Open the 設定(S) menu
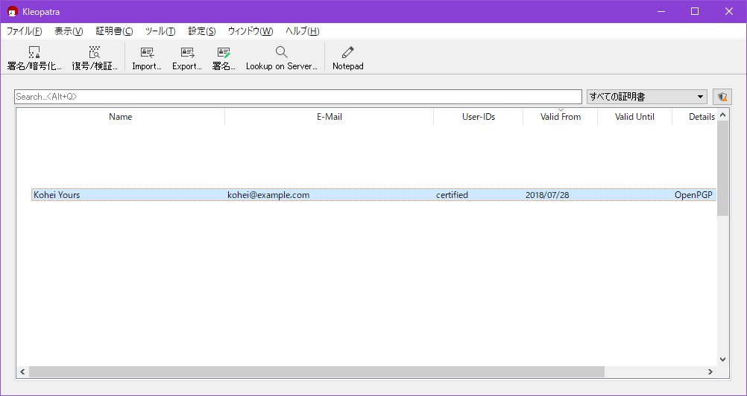 coord(202,31)
